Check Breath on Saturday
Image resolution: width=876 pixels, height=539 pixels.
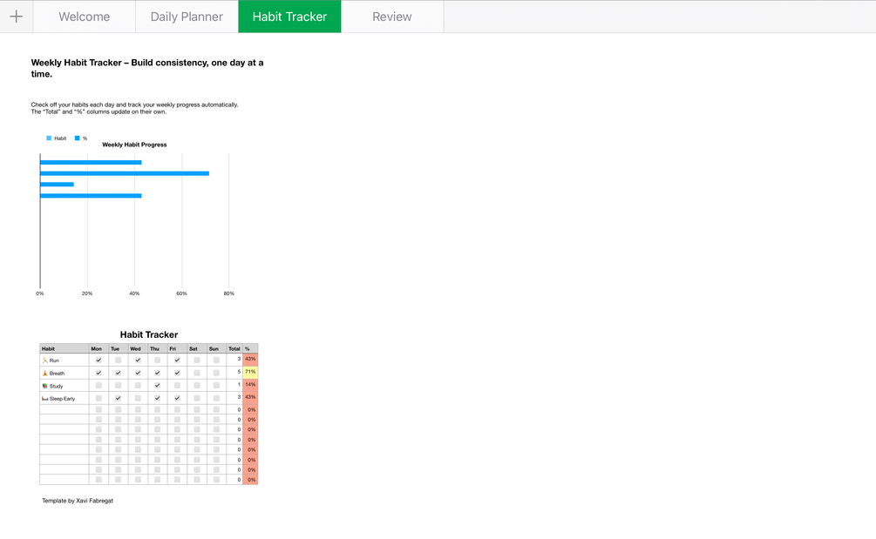(x=197, y=373)
